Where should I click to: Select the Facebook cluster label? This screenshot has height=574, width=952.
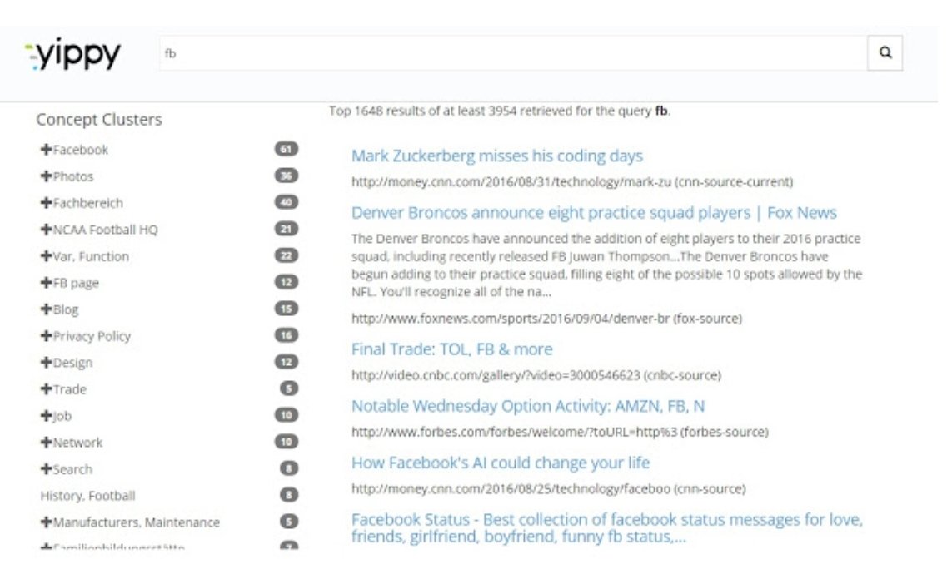tap(80, 150)
